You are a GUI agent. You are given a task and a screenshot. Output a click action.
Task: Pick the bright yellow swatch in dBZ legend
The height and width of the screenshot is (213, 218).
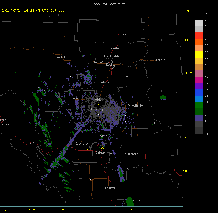click(199, 54)
